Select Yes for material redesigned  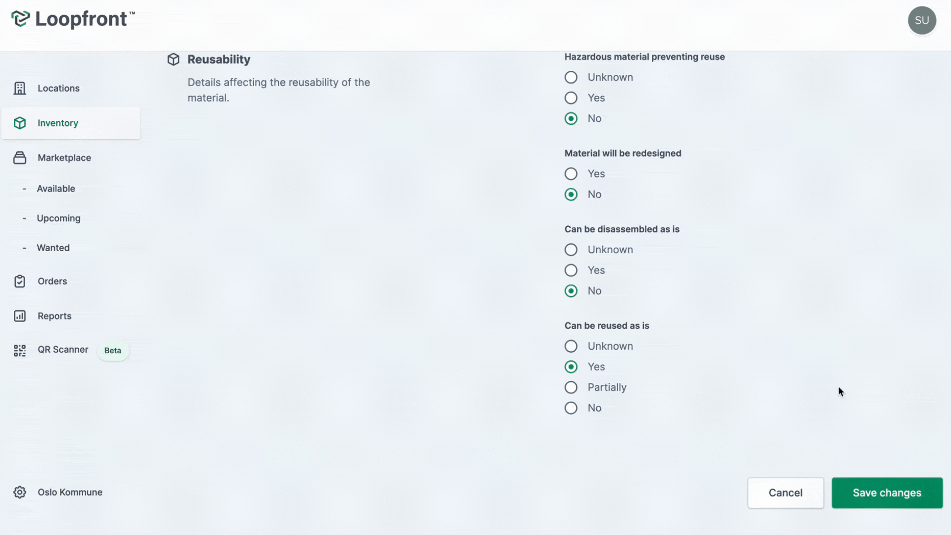tap(571, 174)
